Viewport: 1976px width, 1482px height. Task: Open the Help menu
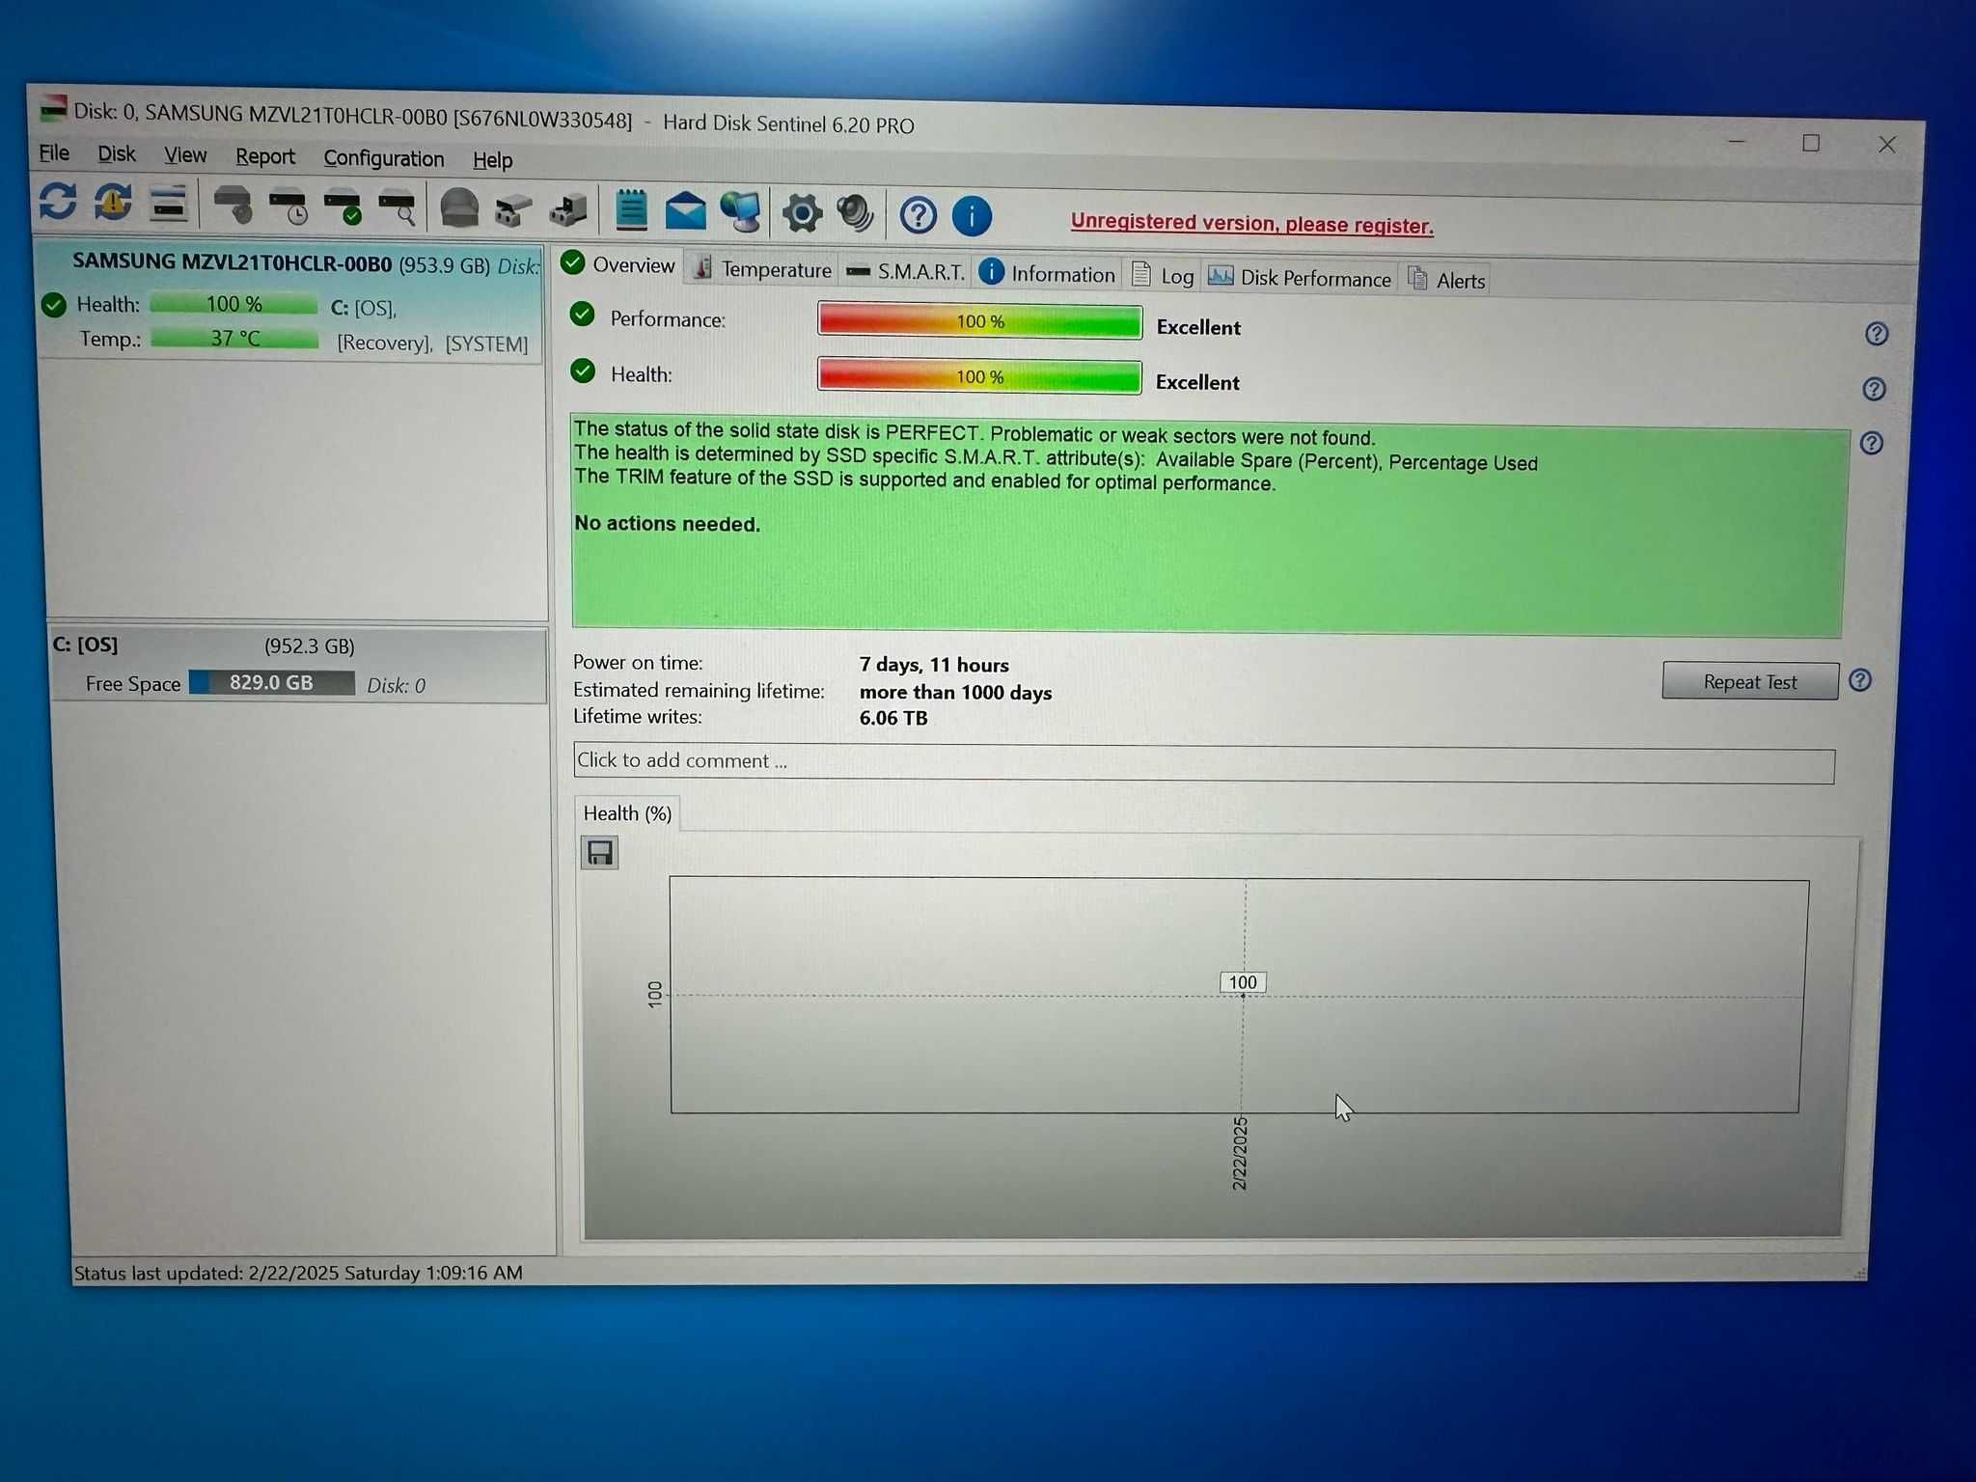tap(492, 161)
